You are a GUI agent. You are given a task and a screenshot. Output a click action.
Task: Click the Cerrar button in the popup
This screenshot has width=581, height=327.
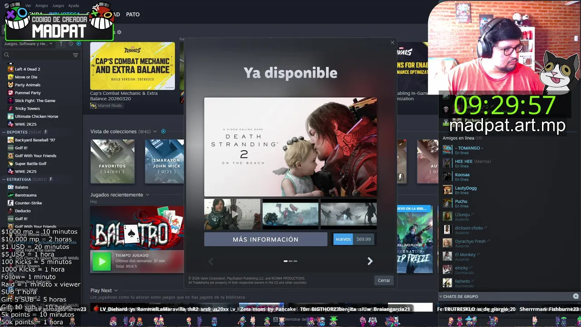click(384, 280)
